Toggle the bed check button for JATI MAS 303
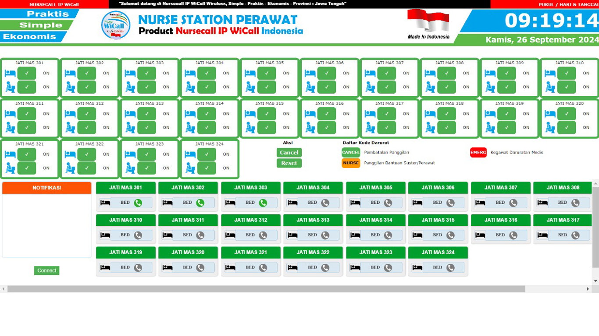 click(x=146, y=73)
